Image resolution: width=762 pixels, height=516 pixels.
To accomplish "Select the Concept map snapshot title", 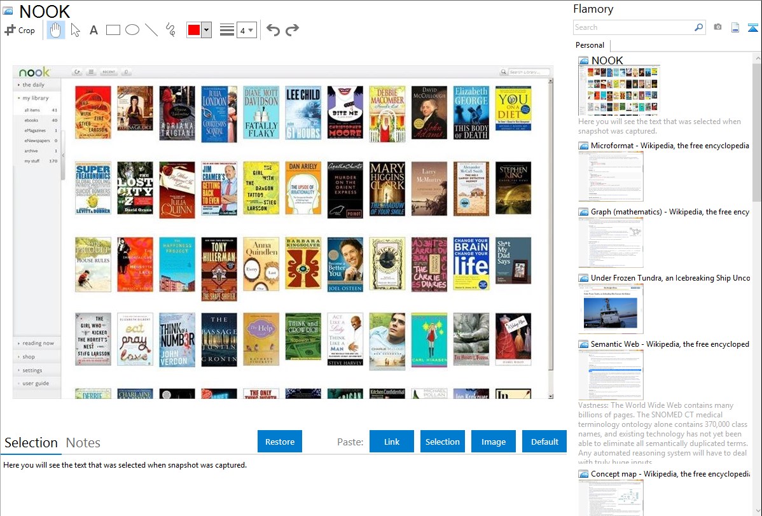I will [x=670, y=474].
